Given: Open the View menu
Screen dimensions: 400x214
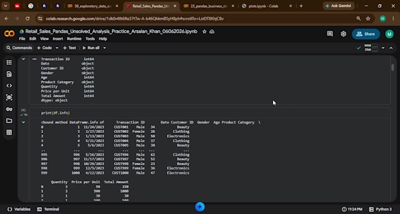Looking at the screenshot, I should coord(44,39).
